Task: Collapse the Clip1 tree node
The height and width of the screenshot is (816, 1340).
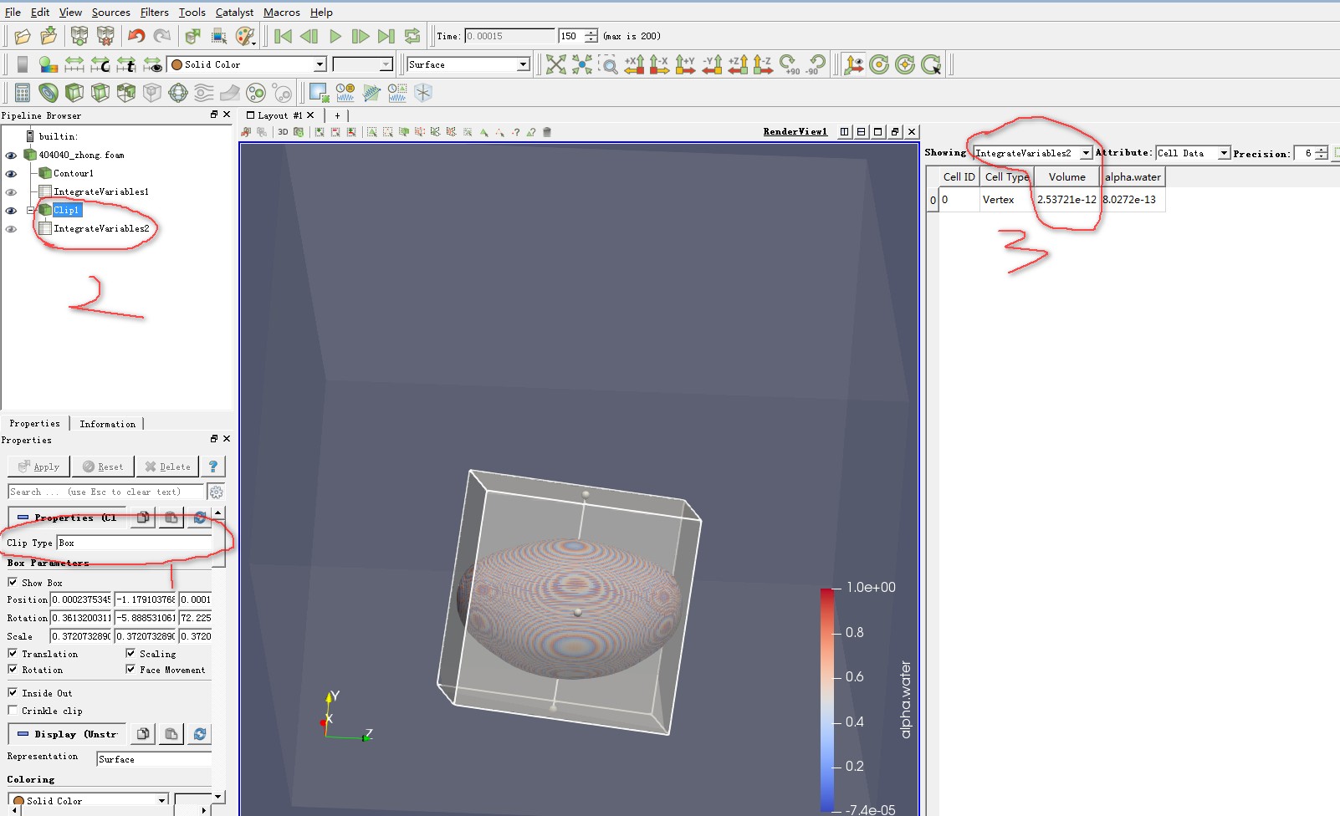Action: [31, 211]
